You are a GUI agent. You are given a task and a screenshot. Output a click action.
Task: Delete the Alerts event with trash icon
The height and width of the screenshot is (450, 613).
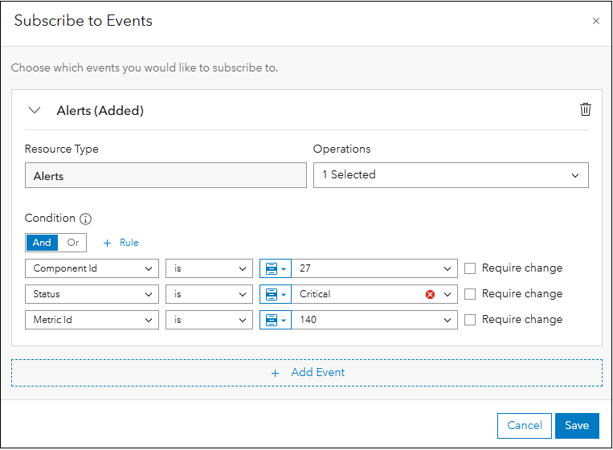(586, 110)
